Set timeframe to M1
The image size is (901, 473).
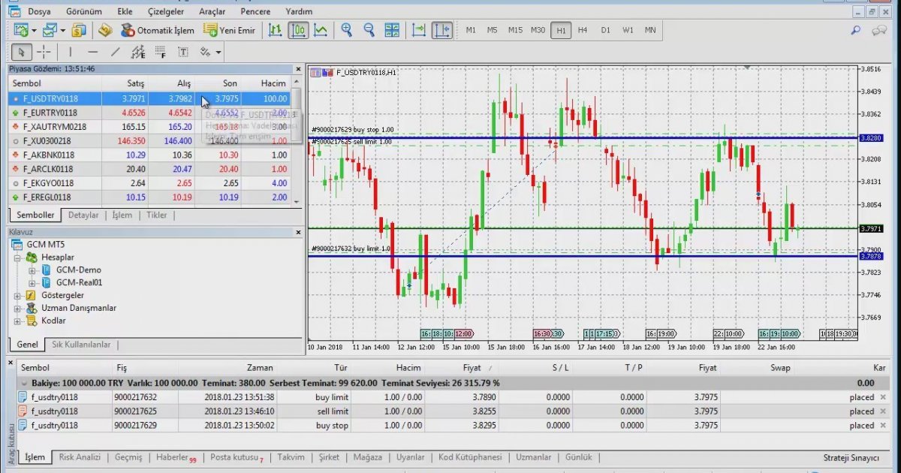tap(471, 30)
